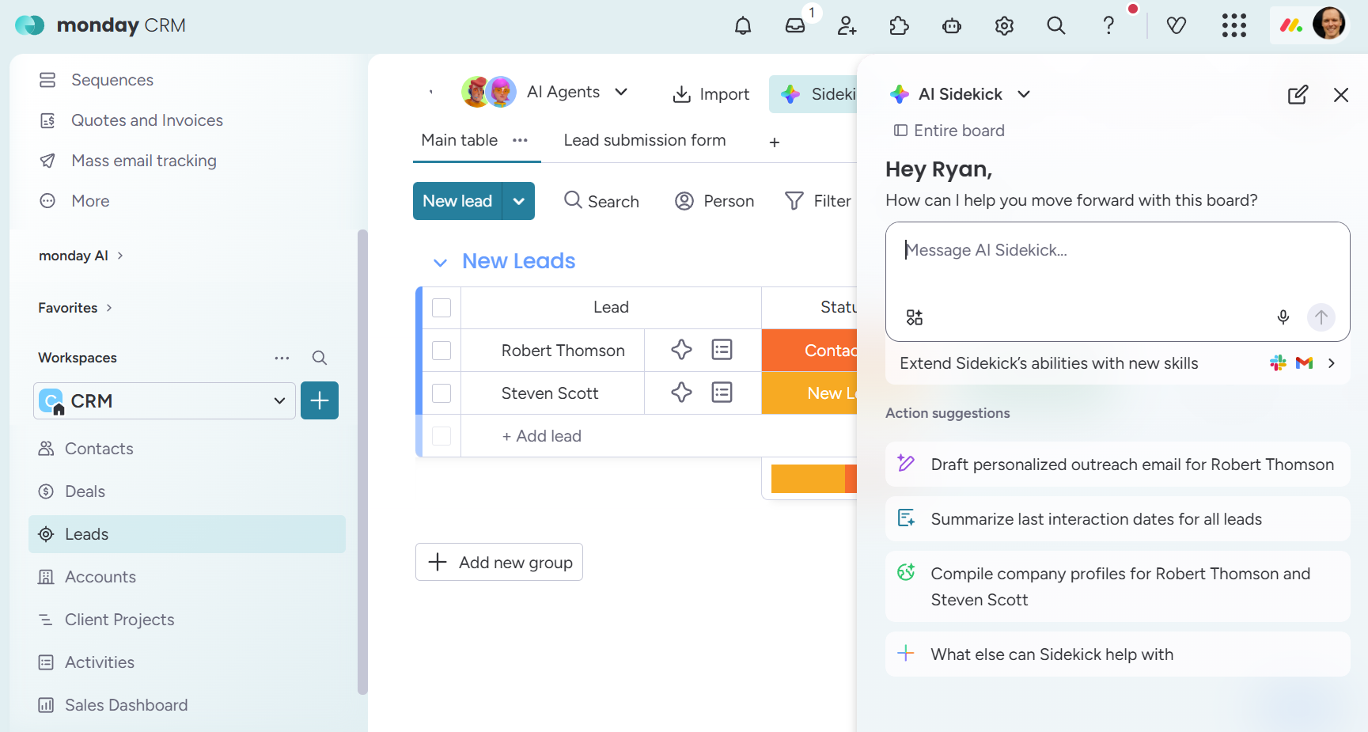Click the search everything magnifier
The width and height of the screenshot is (1368, 732).
[1056, 26]
